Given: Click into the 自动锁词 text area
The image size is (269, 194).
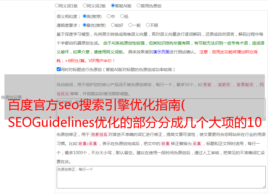Looking at the screenshot, I should 161,110.
